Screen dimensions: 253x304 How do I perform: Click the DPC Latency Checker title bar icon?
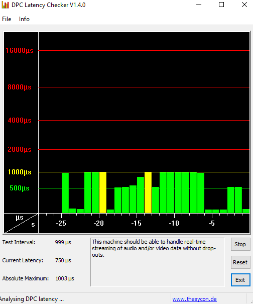click(x=5, y=5)
